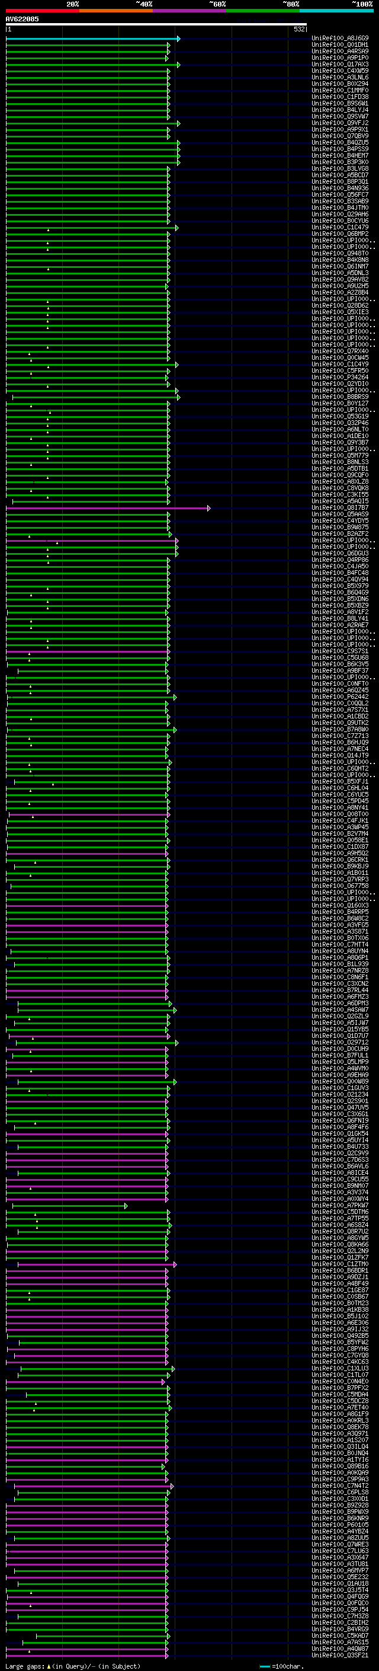Viewport: 379px width, 1671px height.
Task: Select hit label UniRef100_C1C479
Action: click(340, 228)
